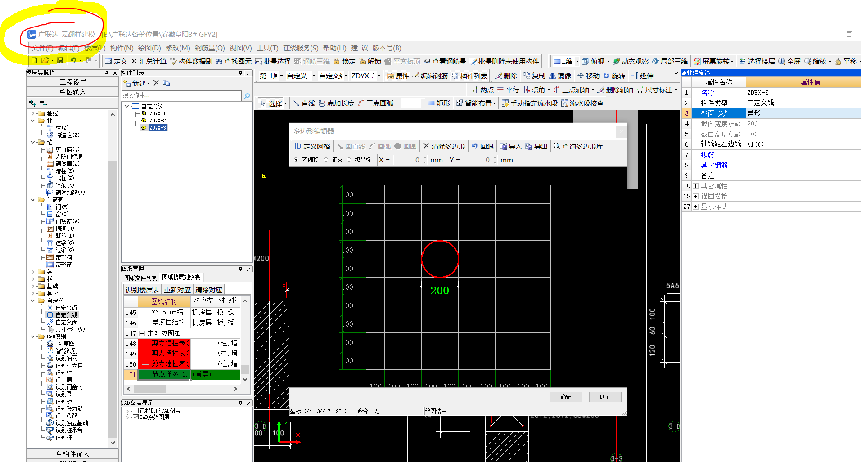861x462 pixels.
Task: Click the open folder icon
Action: tap(45, 60)
